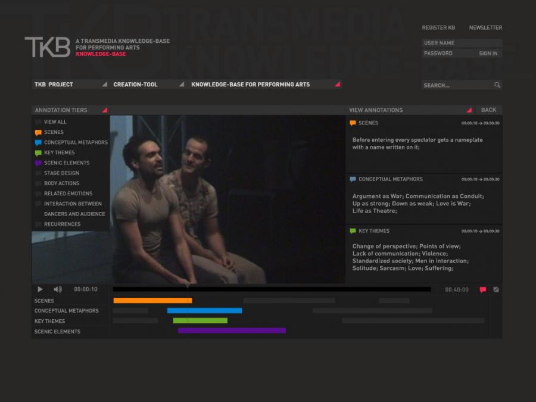
Task: Click the play button in the video controls
Action: [x=40, y=289]
